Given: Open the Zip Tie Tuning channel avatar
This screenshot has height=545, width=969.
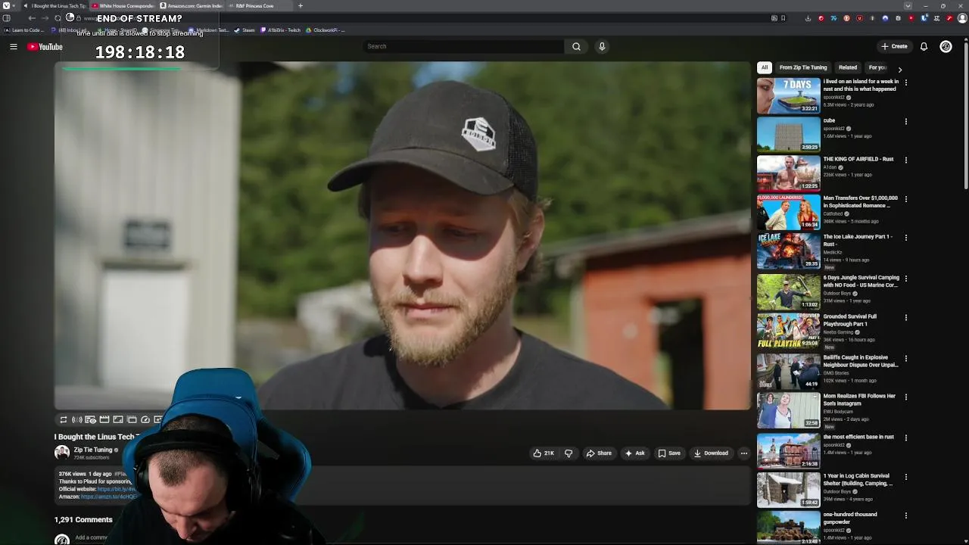Looking at the screenshot, I should click(62, 453).
